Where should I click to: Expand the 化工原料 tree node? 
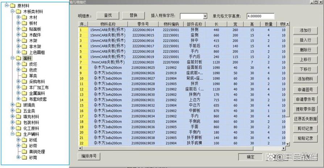pos(13,128)
